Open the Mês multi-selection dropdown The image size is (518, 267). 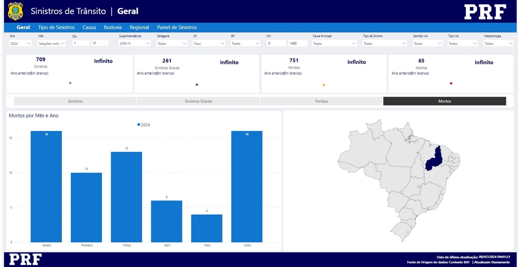click(52, 44)
